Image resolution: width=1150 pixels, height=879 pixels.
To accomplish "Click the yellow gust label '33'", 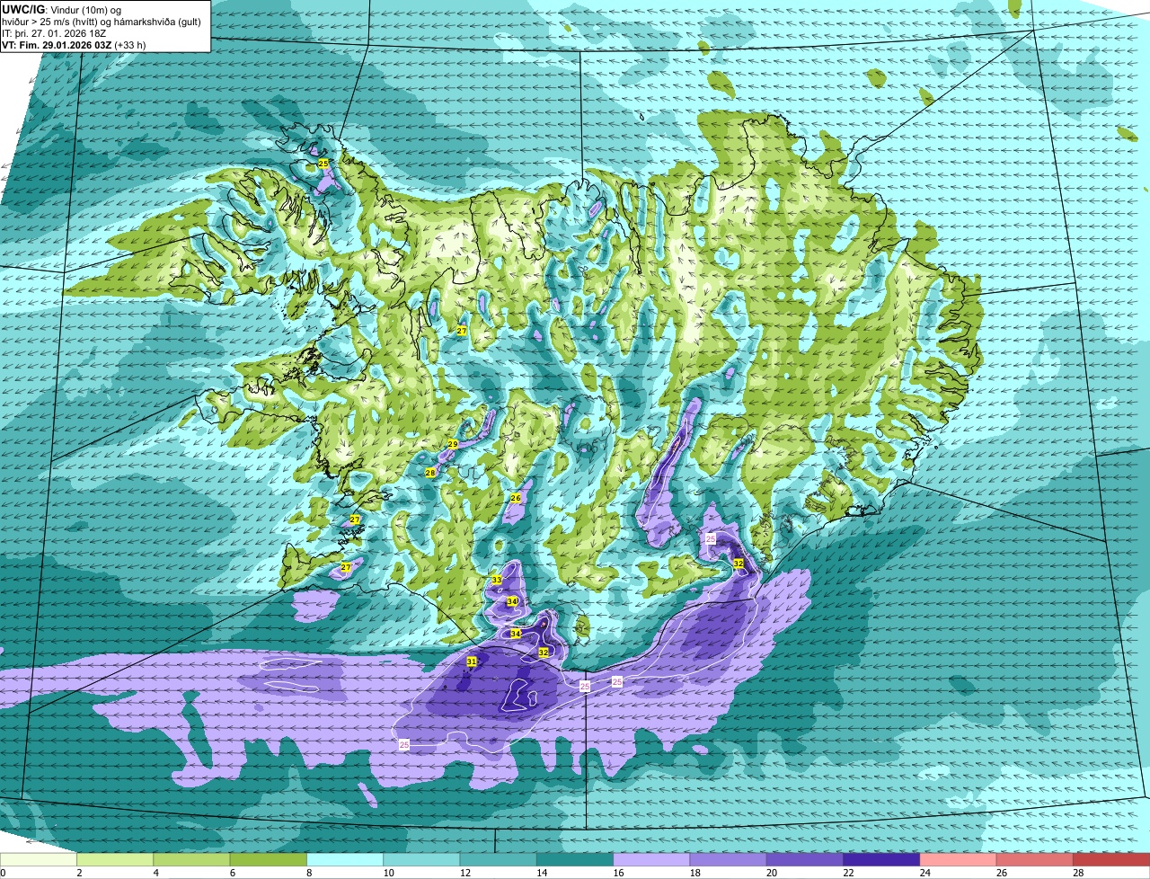I will pyautogui.click(x=497, y=580).
